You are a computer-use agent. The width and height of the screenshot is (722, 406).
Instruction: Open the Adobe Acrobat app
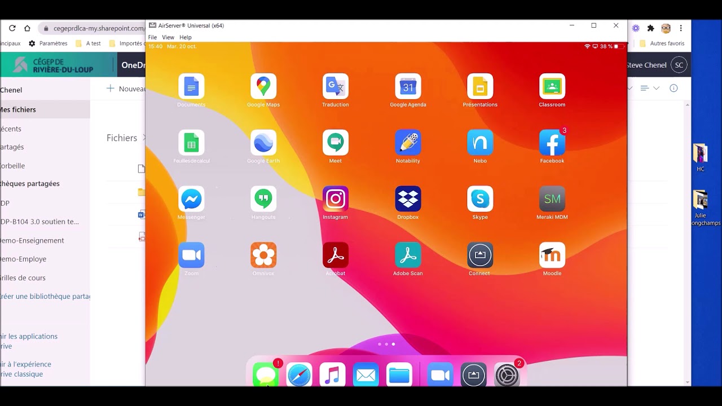click(x=336, y=255)
